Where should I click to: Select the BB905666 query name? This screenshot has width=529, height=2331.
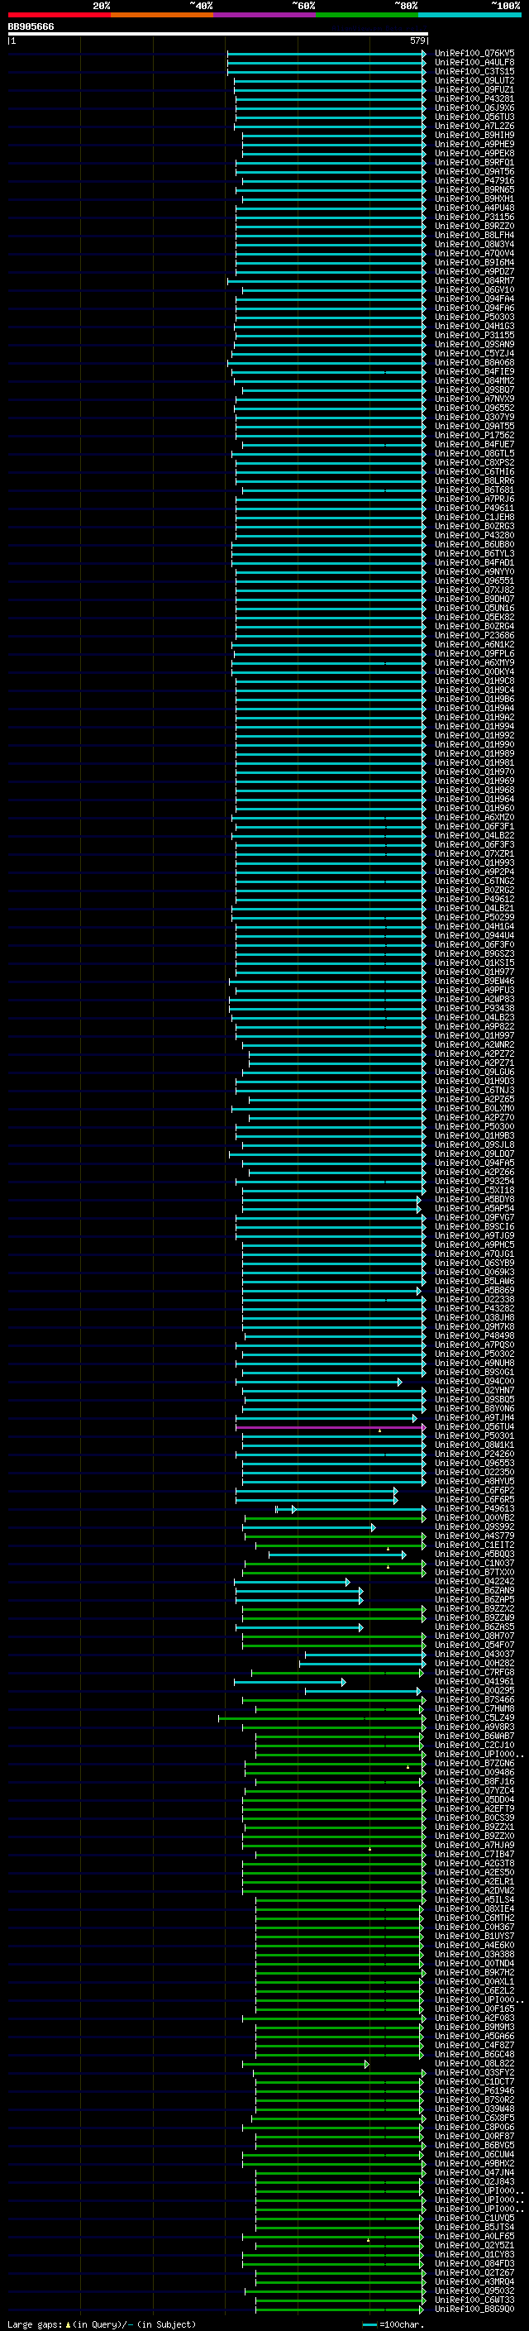31,26
